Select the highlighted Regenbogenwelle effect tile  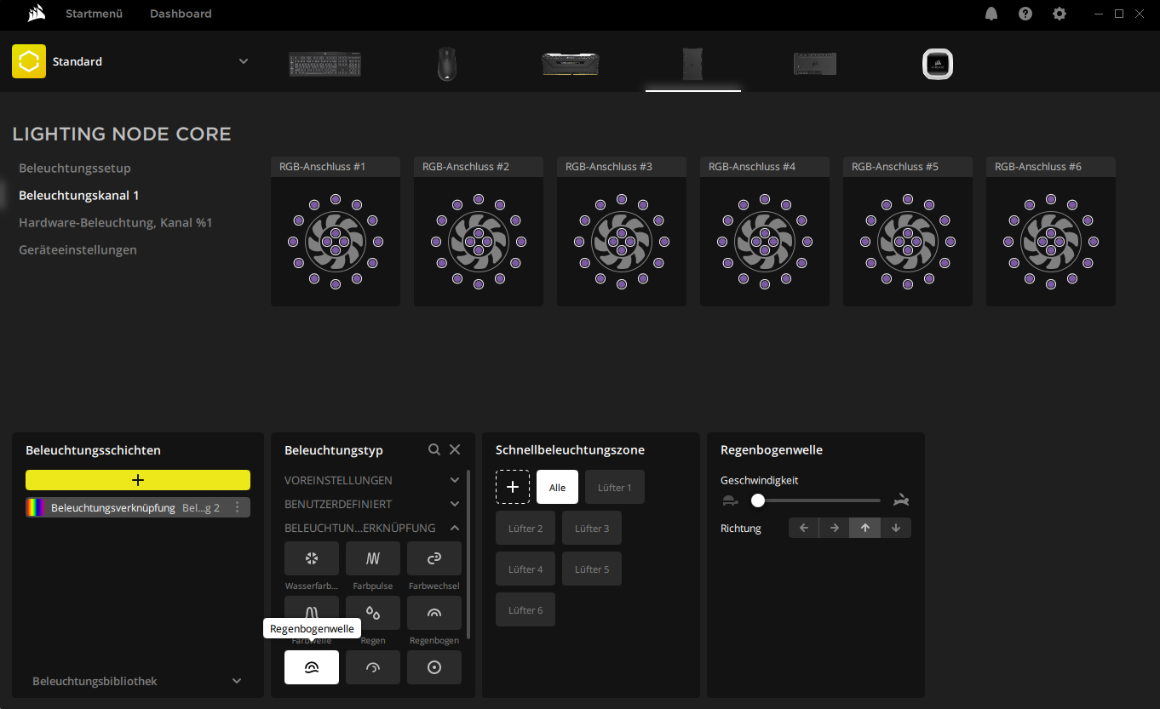click(x=312, y=667)
